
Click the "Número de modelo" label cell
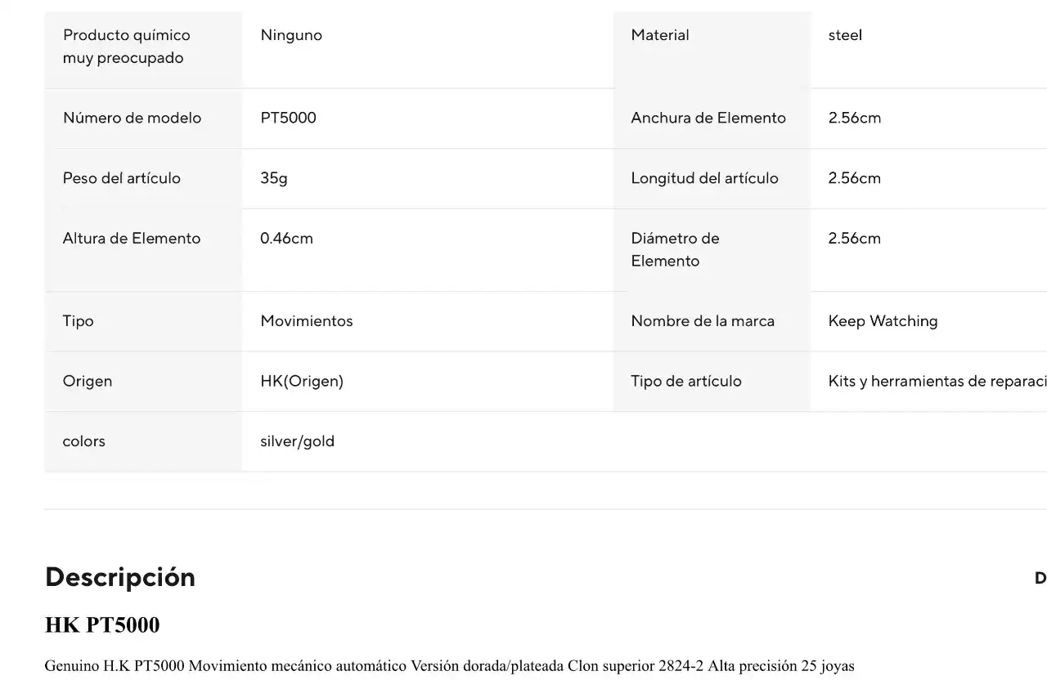[x=132, y=118]
